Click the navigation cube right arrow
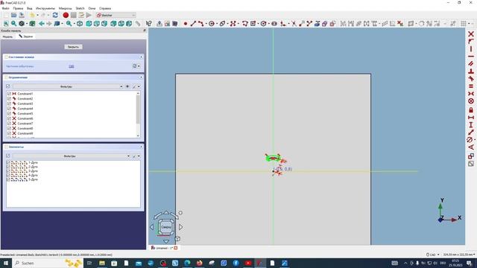Screen dimensions: 477x268 tap(180, 227)
